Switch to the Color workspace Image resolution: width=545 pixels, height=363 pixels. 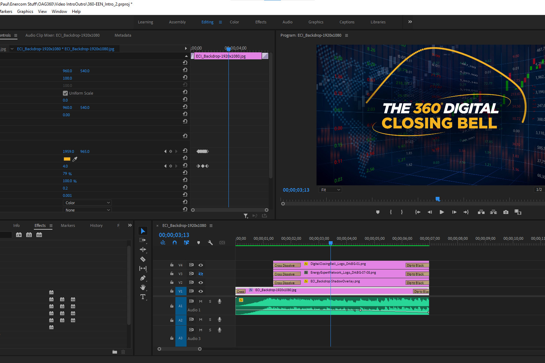click(234, 22)
